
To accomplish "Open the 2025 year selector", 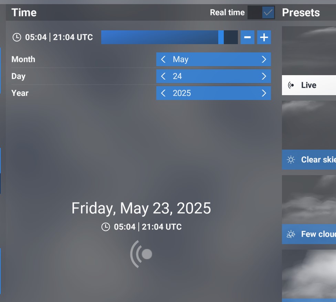I will (x=213, y=93).
